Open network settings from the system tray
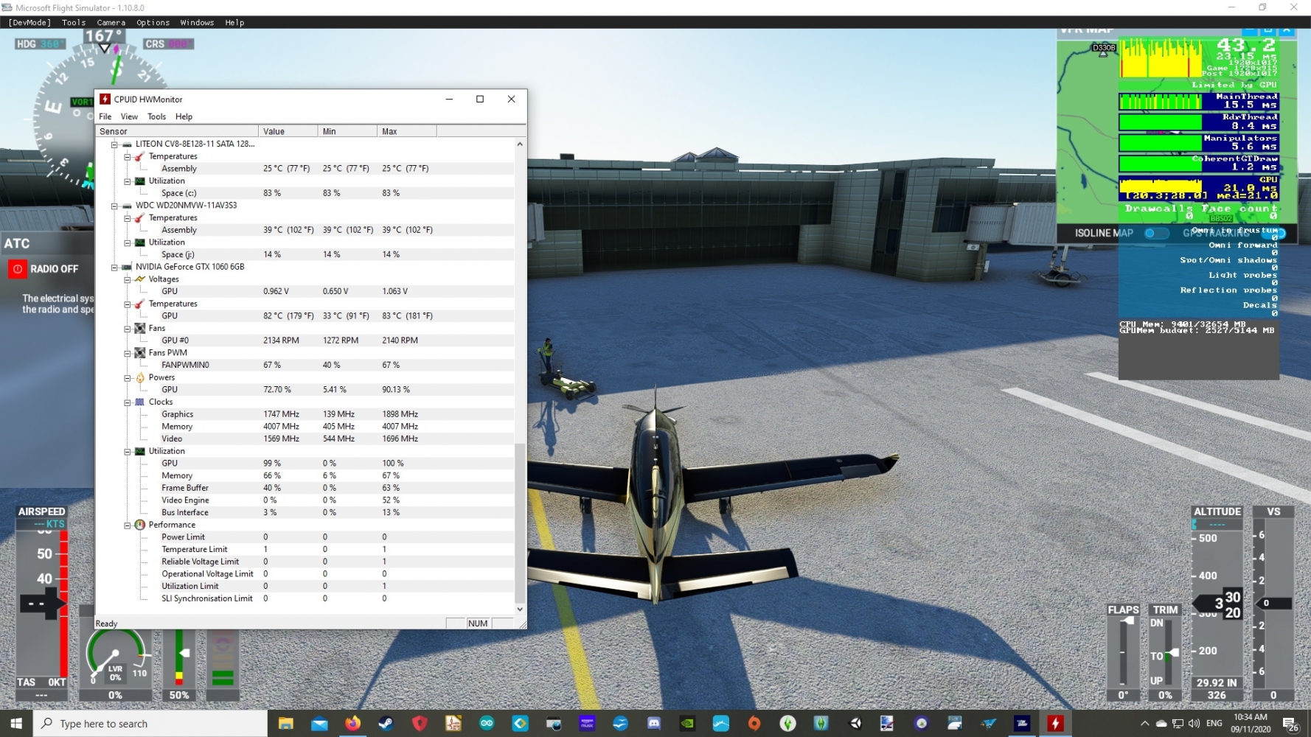1311x737 pixels. 1178,724
